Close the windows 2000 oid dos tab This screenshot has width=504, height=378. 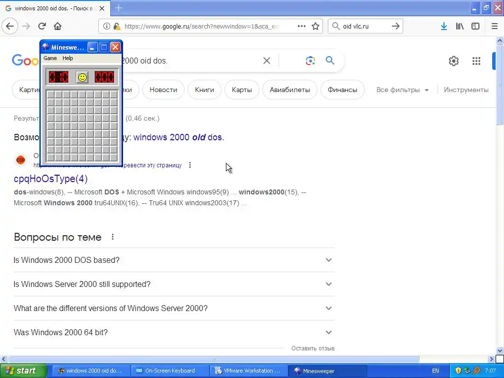[x=102, y=8]
